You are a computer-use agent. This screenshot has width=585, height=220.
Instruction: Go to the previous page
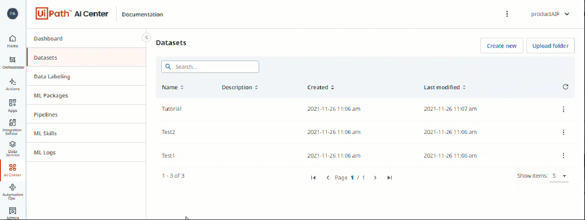pos(328,178)
